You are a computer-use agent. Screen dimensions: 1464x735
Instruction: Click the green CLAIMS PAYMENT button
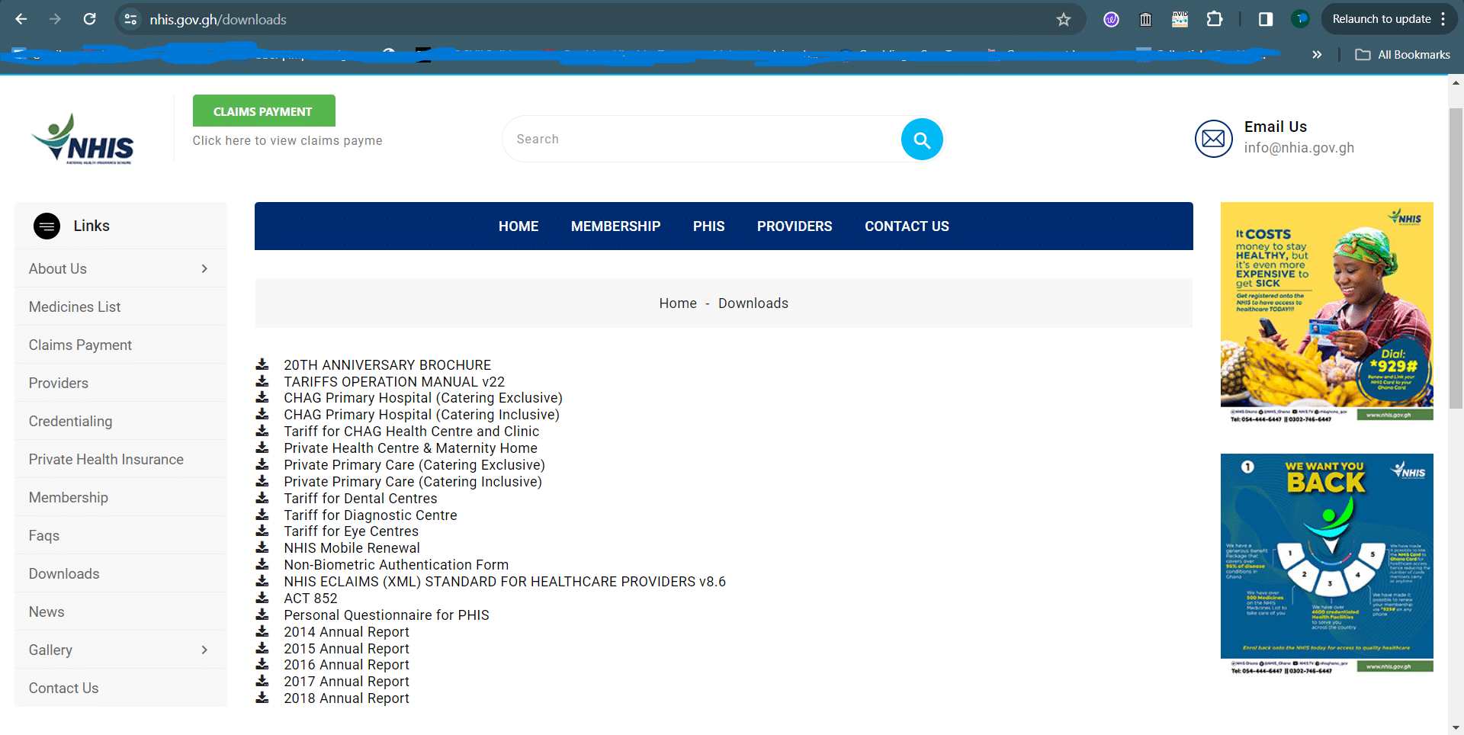click(264, 111)
